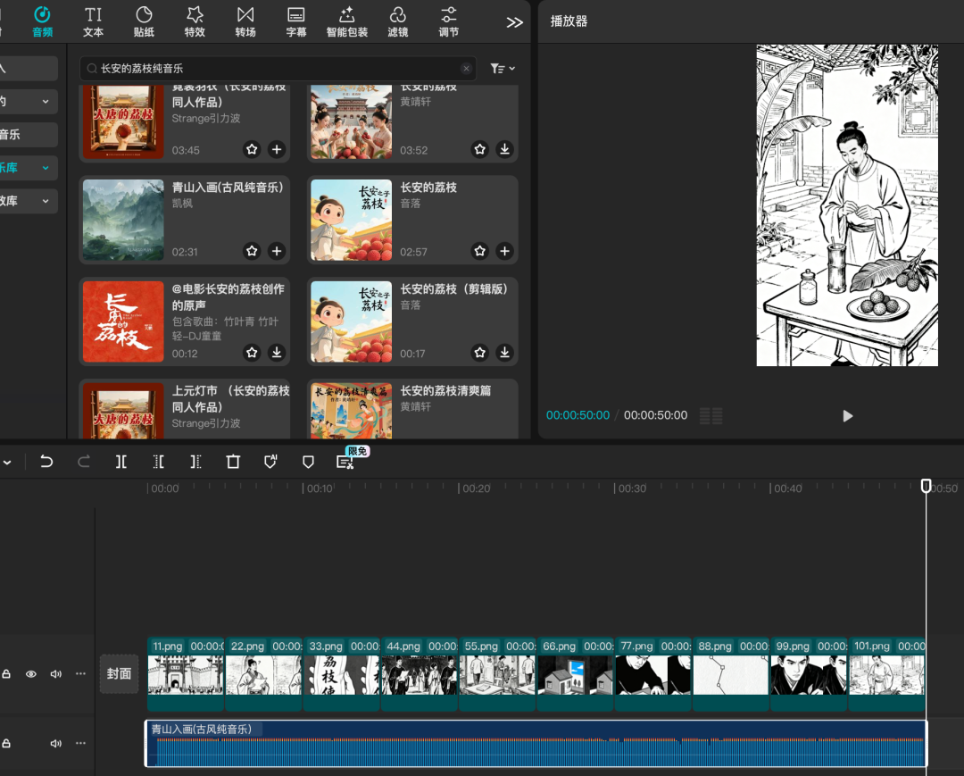
Task: Hide the video track using the eye icon
Action: coord(31,674)
